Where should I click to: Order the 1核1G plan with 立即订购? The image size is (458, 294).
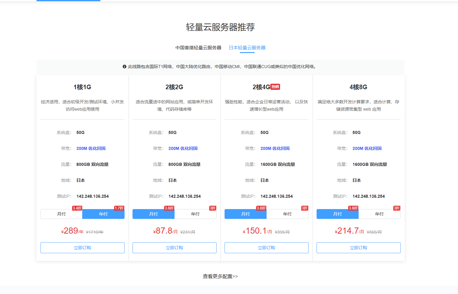point(83,248)
